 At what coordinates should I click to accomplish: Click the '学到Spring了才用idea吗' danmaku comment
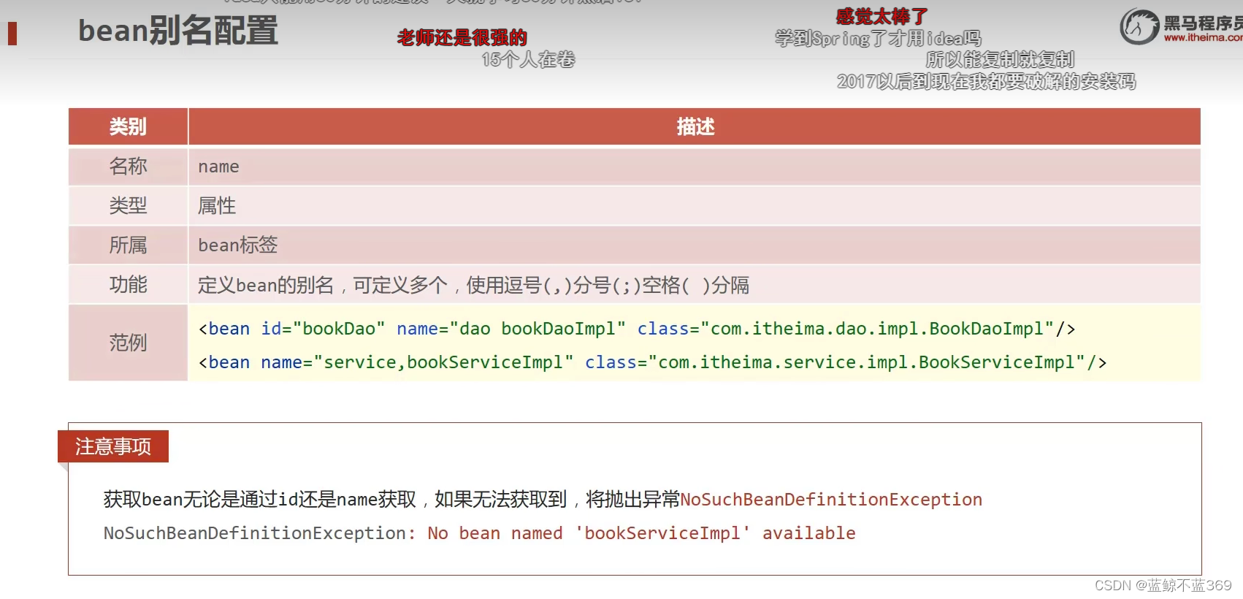(x=878, y=38)
